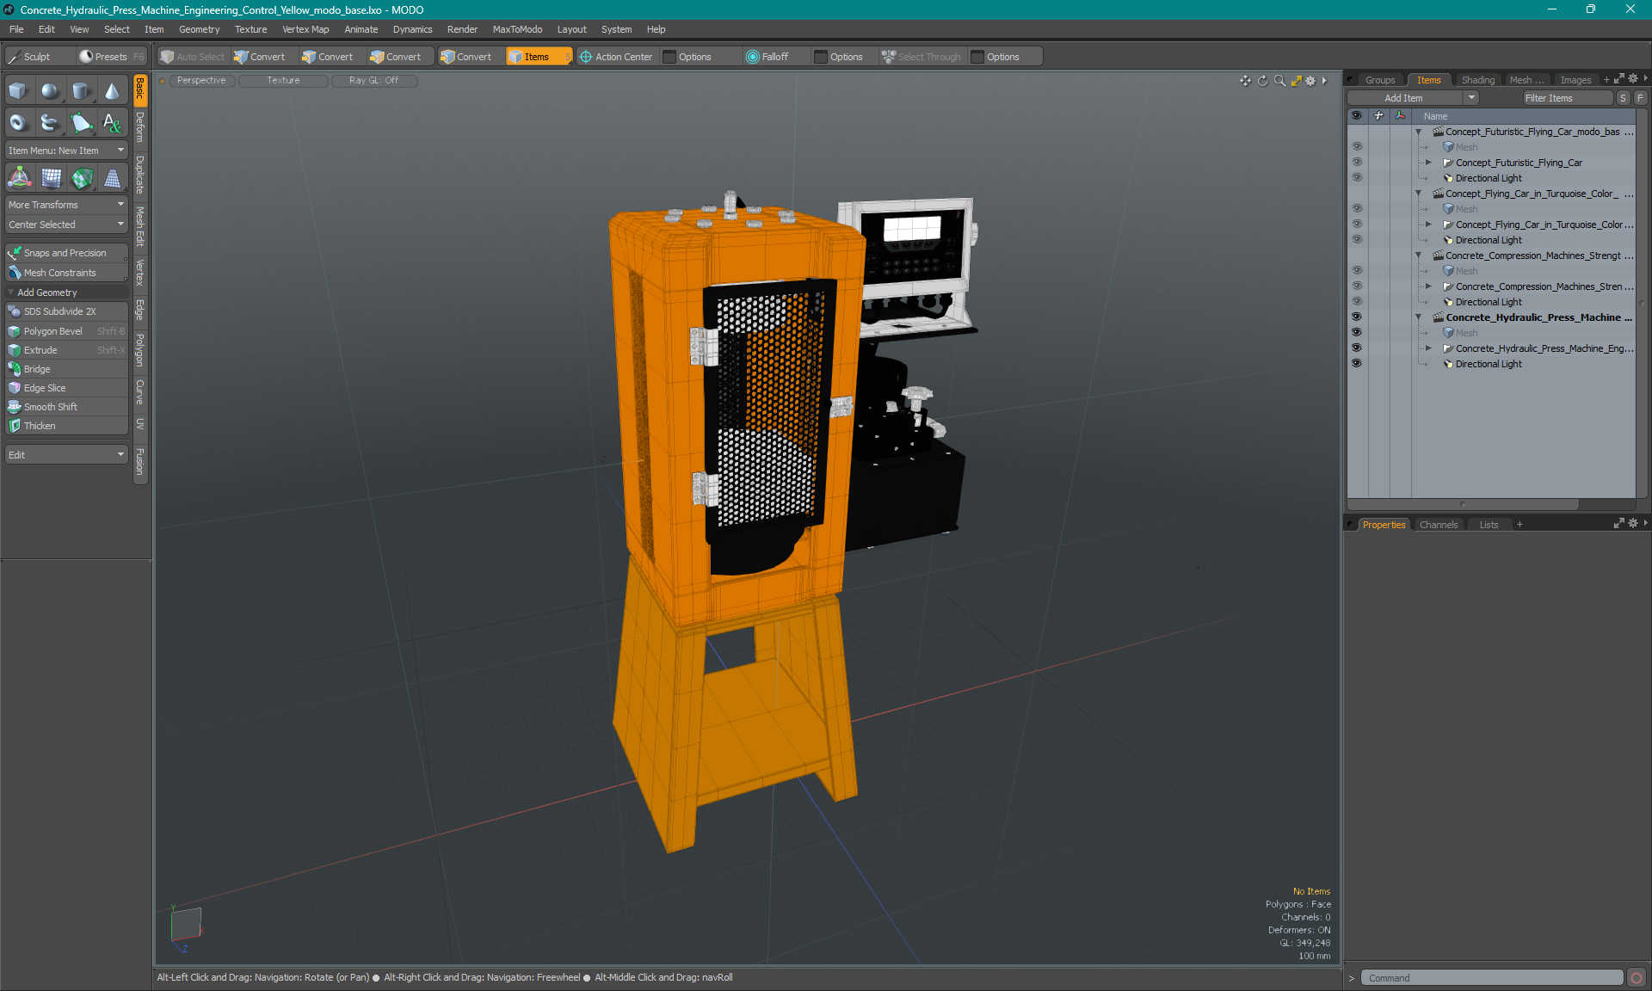Expand Concept_Futuristic_Flying_Car group
This screenshot has height=991, width=1652.
coord(1429,163)
